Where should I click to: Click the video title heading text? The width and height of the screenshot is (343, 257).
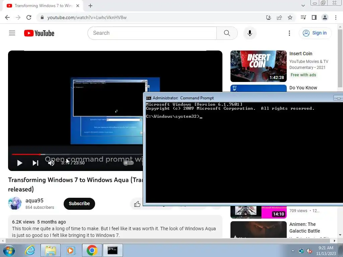coord(75,184)
